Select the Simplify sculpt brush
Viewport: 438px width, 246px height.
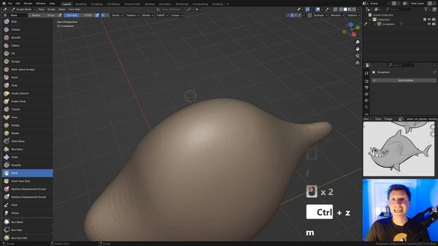coord(27,165)
